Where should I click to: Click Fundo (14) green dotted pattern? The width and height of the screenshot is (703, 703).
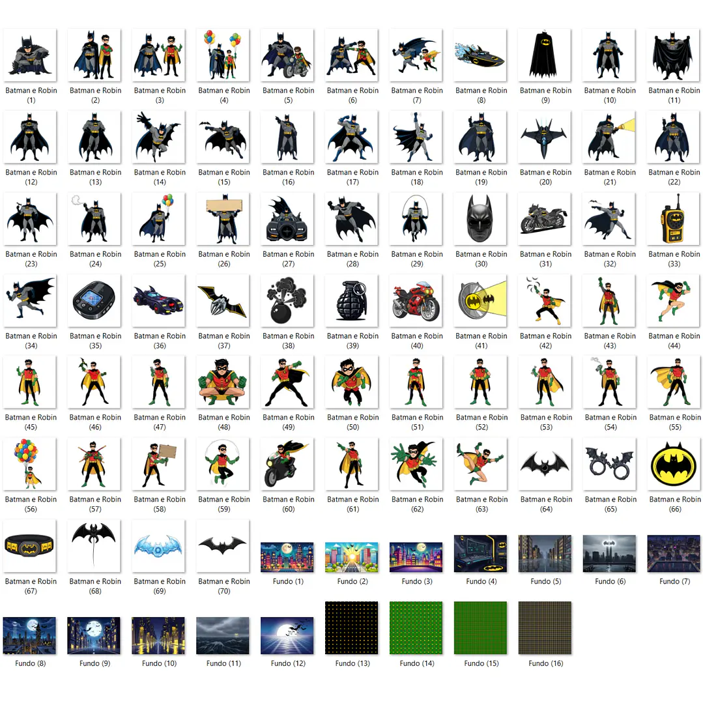(x=416, y=628)
